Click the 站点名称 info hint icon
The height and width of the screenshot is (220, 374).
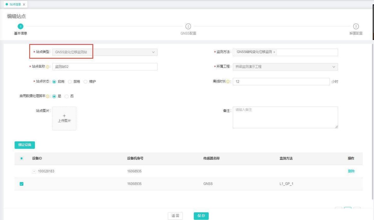48,67
